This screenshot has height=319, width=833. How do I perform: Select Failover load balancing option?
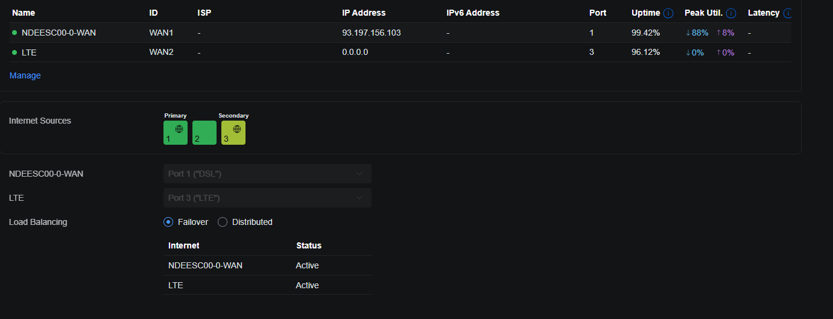pos(168,222)
